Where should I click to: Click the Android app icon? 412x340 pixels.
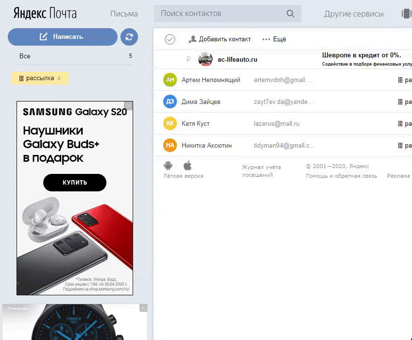click(x=168, y=166)
